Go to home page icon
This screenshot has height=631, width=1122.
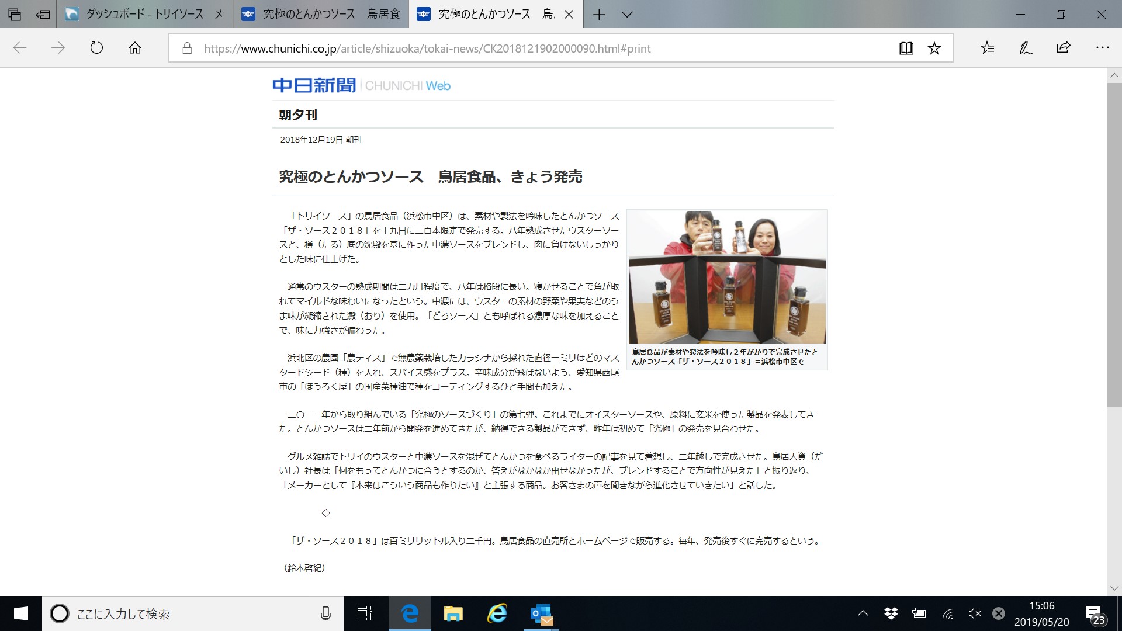pyautogui.click(x=135, y=48)
